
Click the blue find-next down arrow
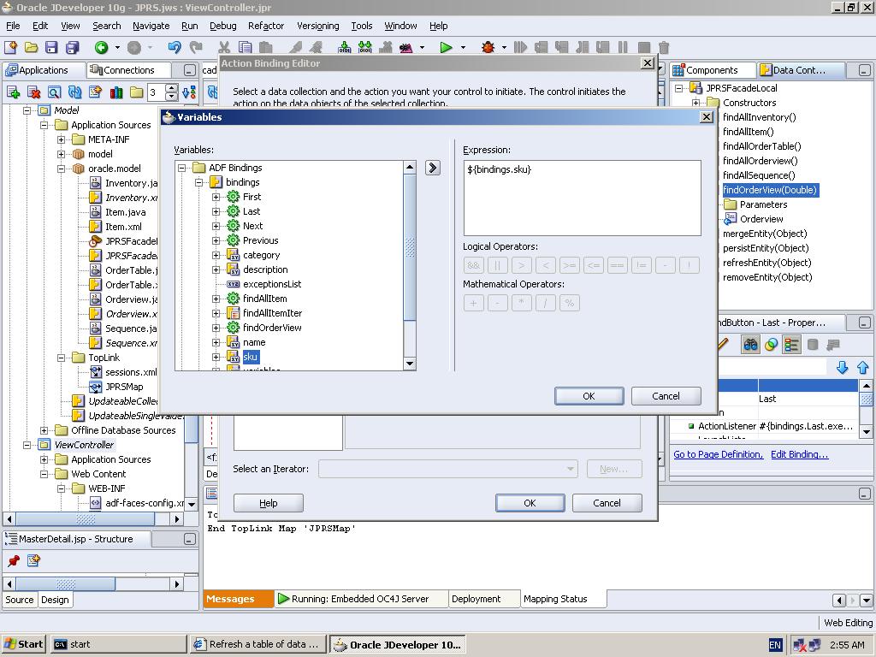click(x=842, y=367)
